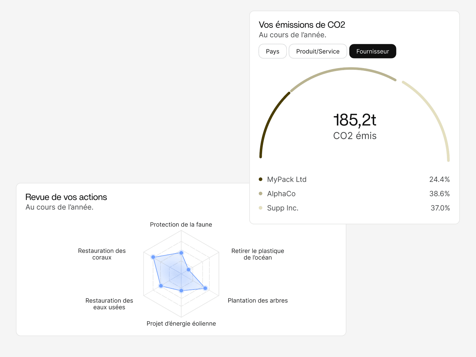The height and width of the screenshot is (357, 476).
Task: Select the Produit/Service tab
Action: [x=318, y=51]
